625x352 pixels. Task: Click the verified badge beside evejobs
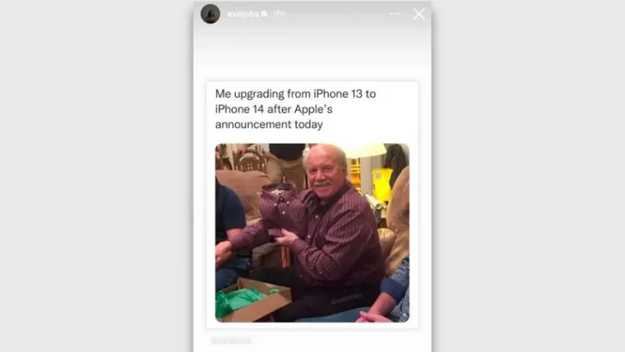click(264, 13)
